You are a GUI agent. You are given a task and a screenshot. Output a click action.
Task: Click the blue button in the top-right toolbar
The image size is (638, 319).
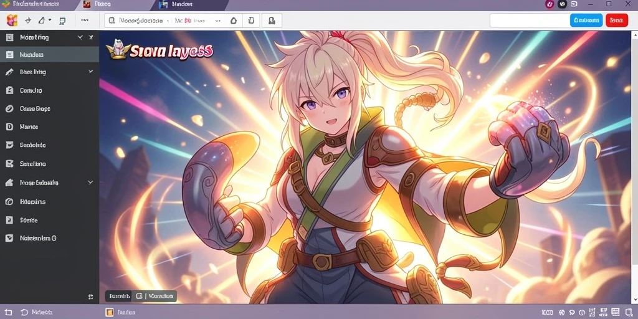coord(586,21)
